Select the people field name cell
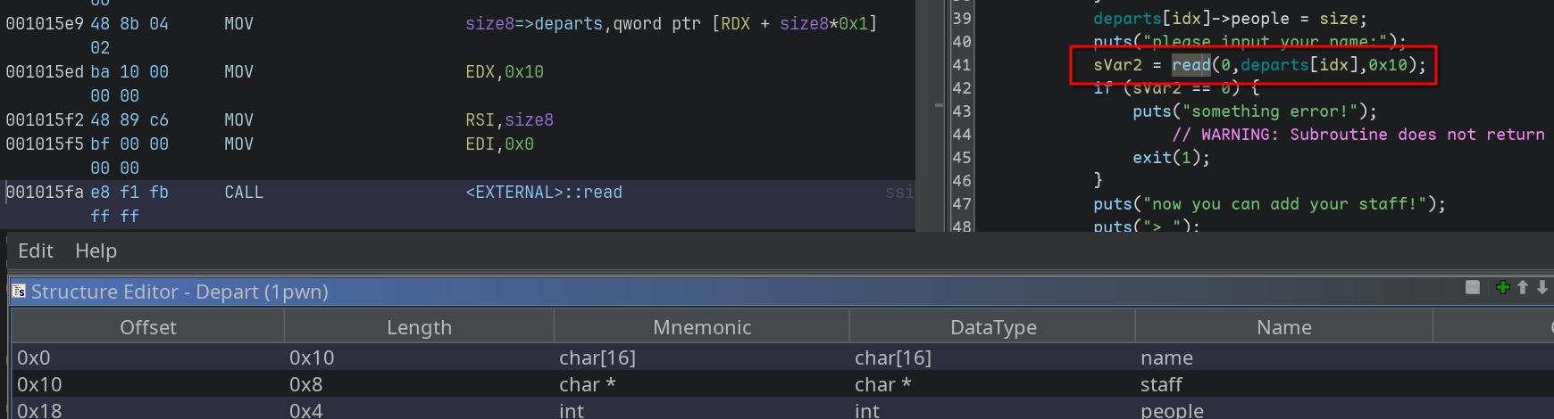Image resolution: width=1554 pixels, height=419 pixels. click(1172, 410)
